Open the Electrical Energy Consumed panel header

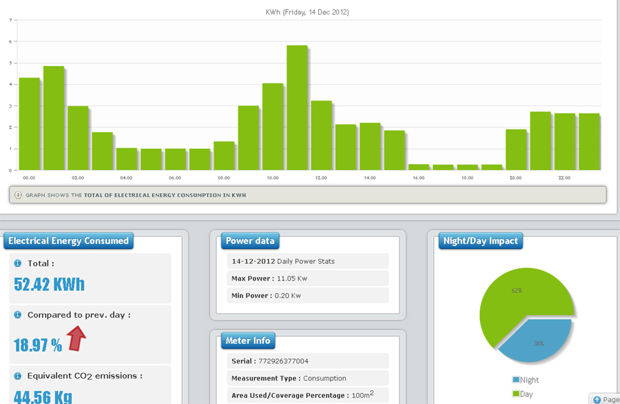[x=68, y=241]
